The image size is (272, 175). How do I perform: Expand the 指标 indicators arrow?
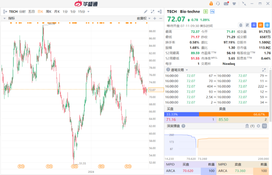pos(4,18)
